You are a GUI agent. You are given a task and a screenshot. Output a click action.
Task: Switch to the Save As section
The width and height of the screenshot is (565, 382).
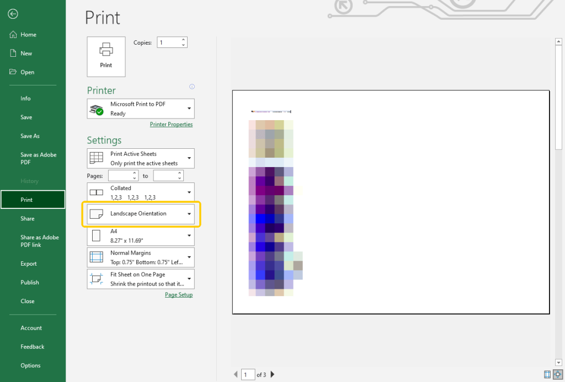(x=30, y=136)
